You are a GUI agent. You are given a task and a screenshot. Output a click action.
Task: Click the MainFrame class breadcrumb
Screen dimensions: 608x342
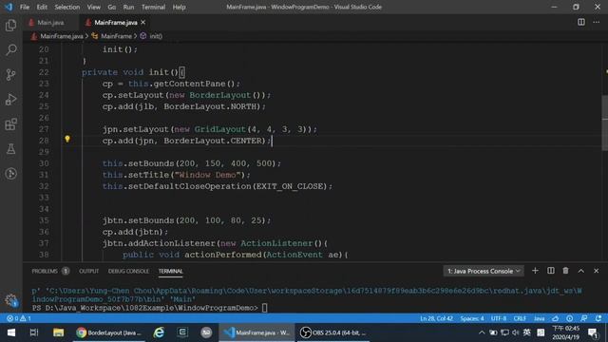[x=116, y=36]
